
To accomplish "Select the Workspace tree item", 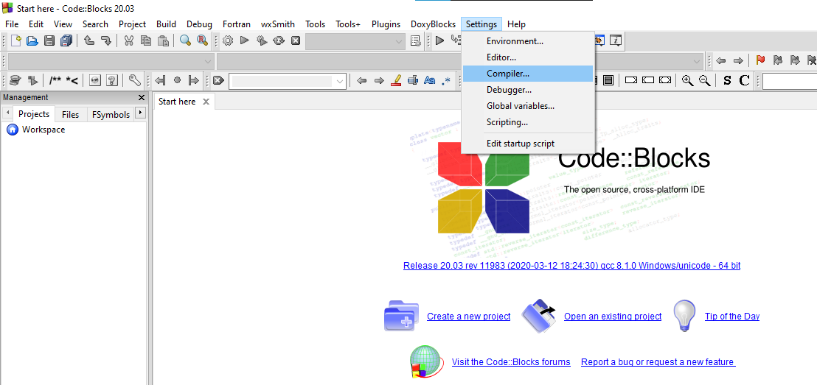I will tap(44, 130).
